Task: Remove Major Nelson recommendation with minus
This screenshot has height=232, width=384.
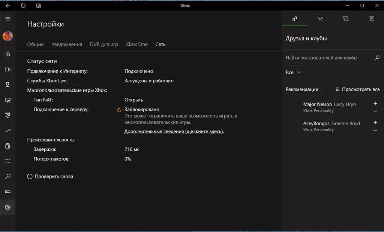Action: tap(375, 111)
